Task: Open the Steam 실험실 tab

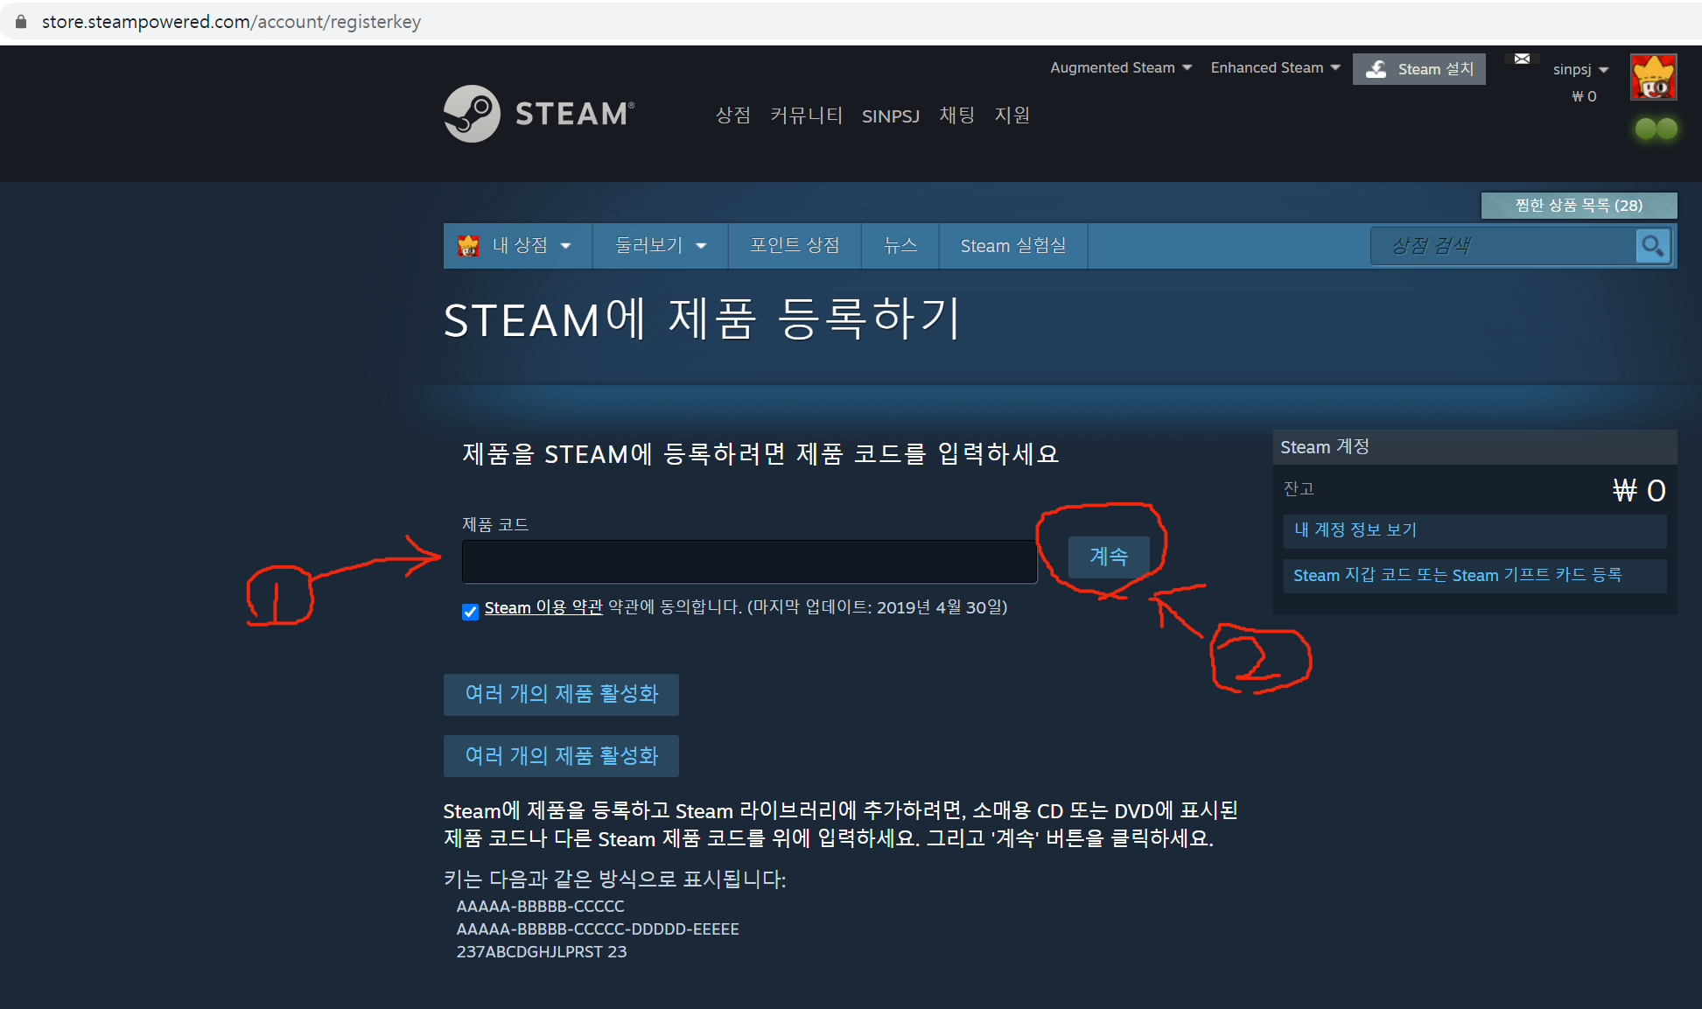Action: tap(1012, 246)
